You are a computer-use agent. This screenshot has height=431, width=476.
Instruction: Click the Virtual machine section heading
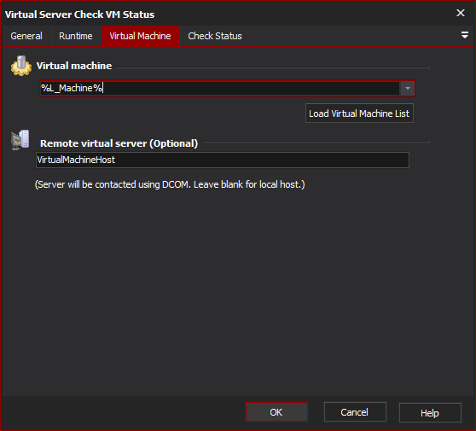coord(74,66)
